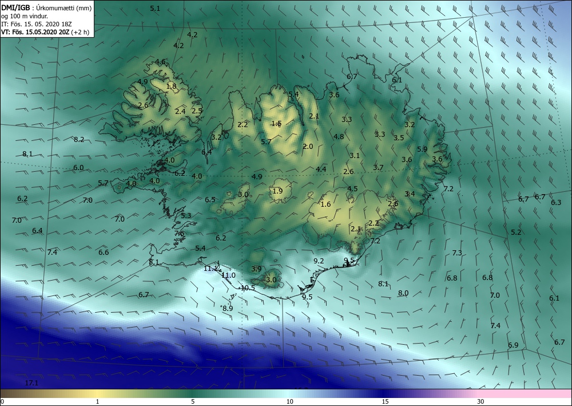Image resolution: width=572 pixels, height=406 pixels.
Task: Click the 5.9 value on the map
Action: point(422,149)
